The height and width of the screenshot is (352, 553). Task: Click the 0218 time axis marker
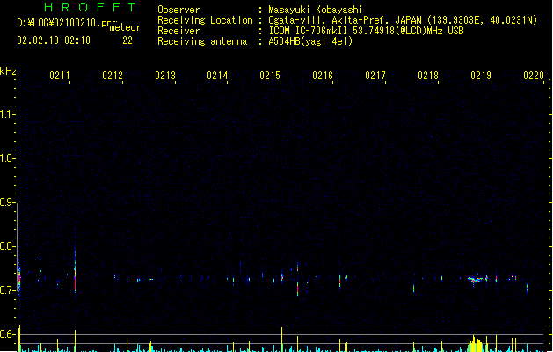[428, 76]
